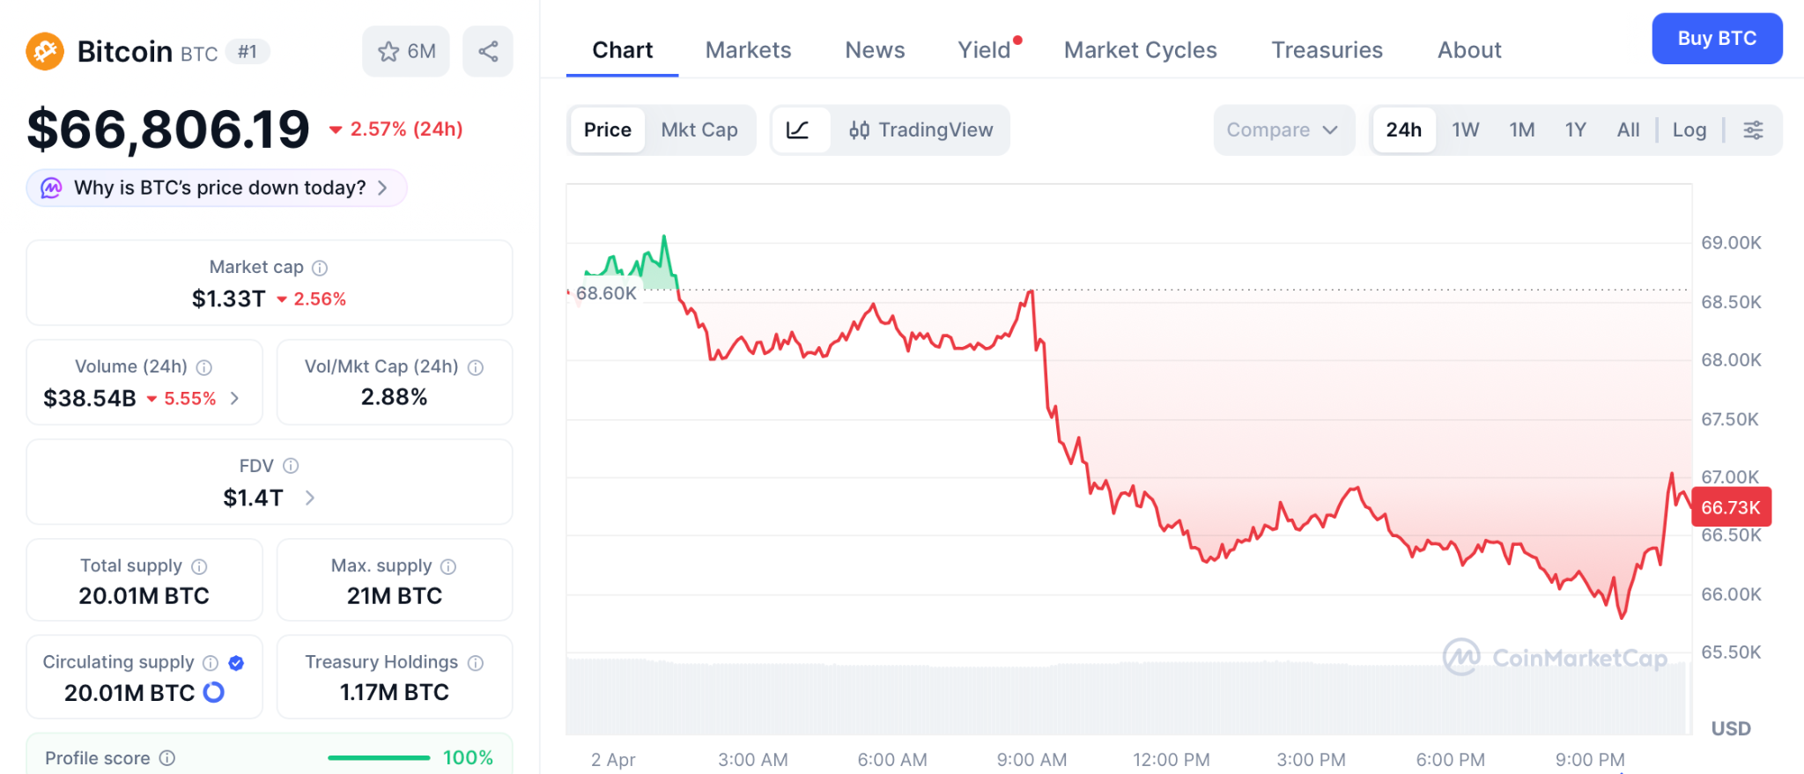The width and height of the screenshot is (1804, 774).
Task: Click the Buy BTC button
Action: click(x=1716, y=39)
